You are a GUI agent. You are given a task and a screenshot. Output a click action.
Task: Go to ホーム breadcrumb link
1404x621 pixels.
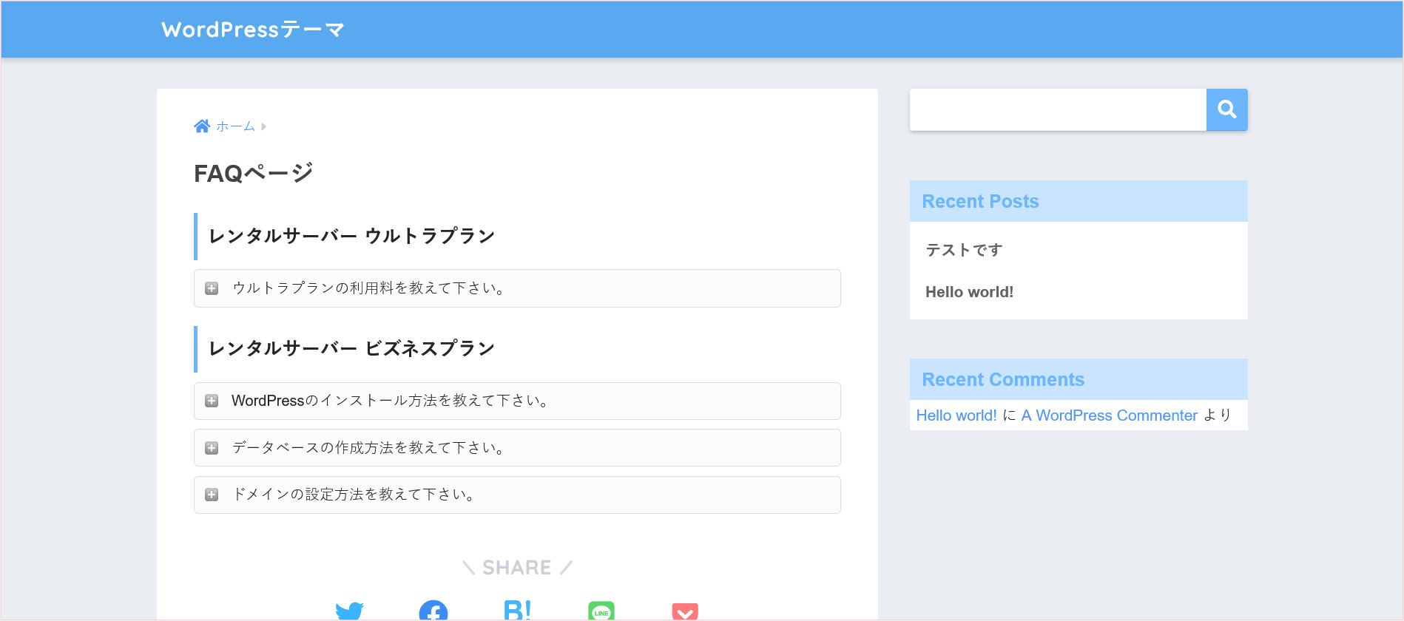(235, 126)
